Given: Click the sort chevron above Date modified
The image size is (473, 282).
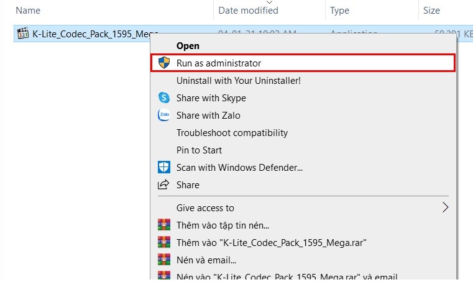Looking at the screenshot, I should point(269,2).
